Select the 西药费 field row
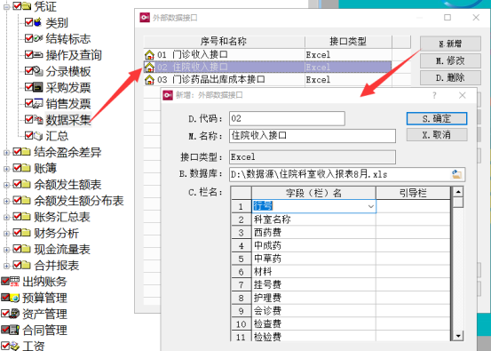The width and height of the screenshot is (491, 351). [341, 233]
